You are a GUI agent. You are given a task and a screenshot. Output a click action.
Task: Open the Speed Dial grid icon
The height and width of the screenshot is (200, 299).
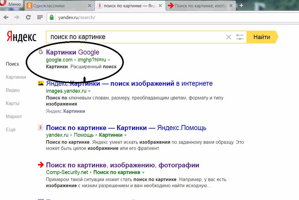(x=40, y=18)
